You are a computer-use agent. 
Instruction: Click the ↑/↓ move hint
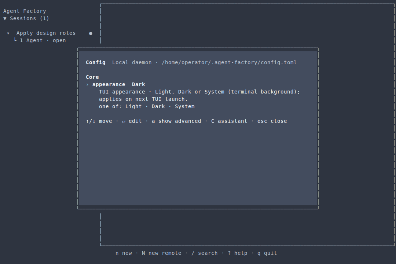coord(99,121)
